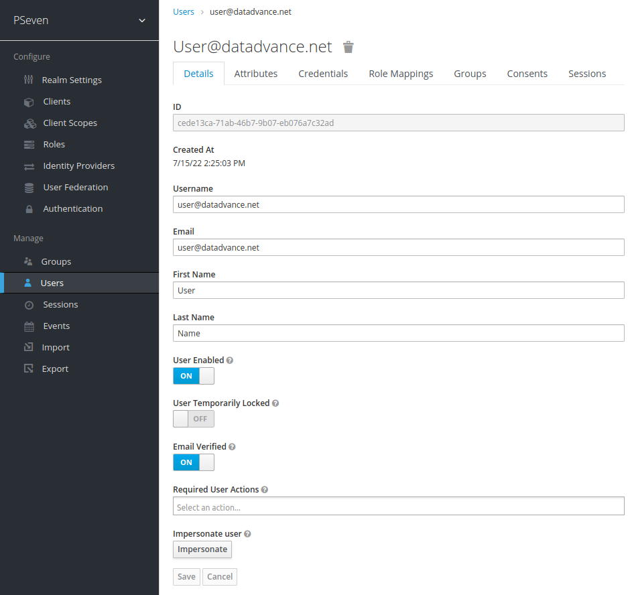Click the Client Scopes cubes icon
This screenshot has height=595, width=632.
30,123
